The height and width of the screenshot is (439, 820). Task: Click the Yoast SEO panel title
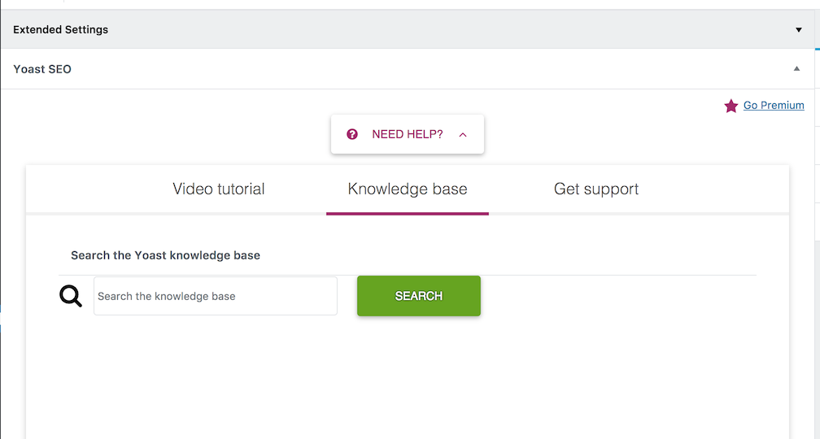pyautogui.click(x=42, y=69)
